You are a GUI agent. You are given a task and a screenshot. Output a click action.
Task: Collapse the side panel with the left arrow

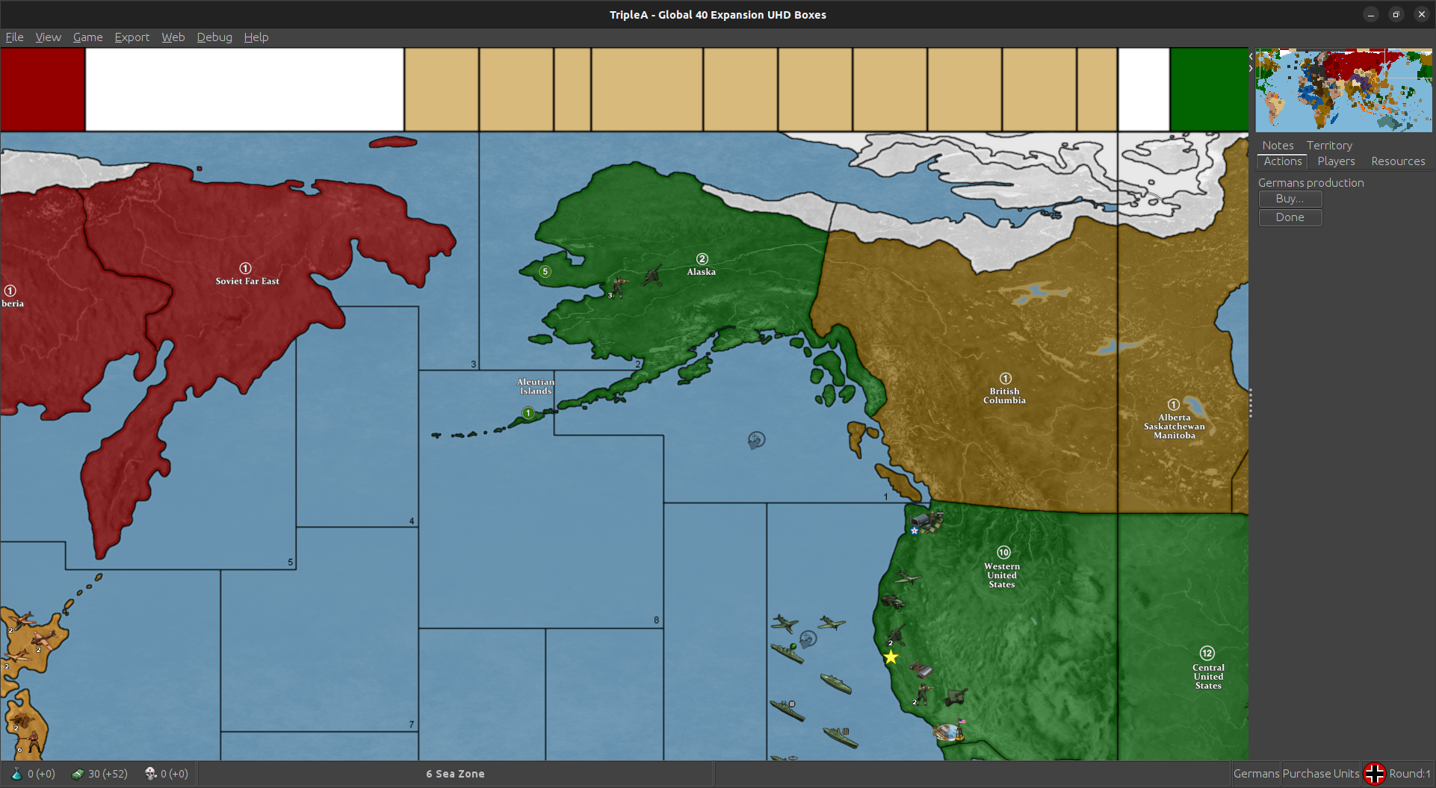pos(1251,56)
